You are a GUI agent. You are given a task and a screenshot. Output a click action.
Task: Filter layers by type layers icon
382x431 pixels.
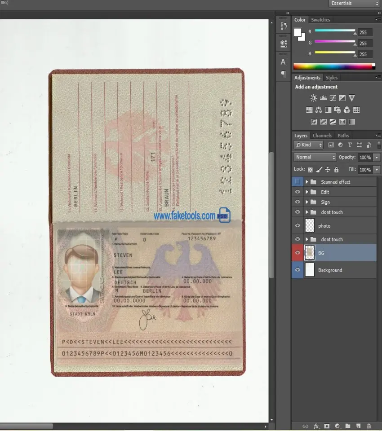pyautogui.click(x=350, y=145)
